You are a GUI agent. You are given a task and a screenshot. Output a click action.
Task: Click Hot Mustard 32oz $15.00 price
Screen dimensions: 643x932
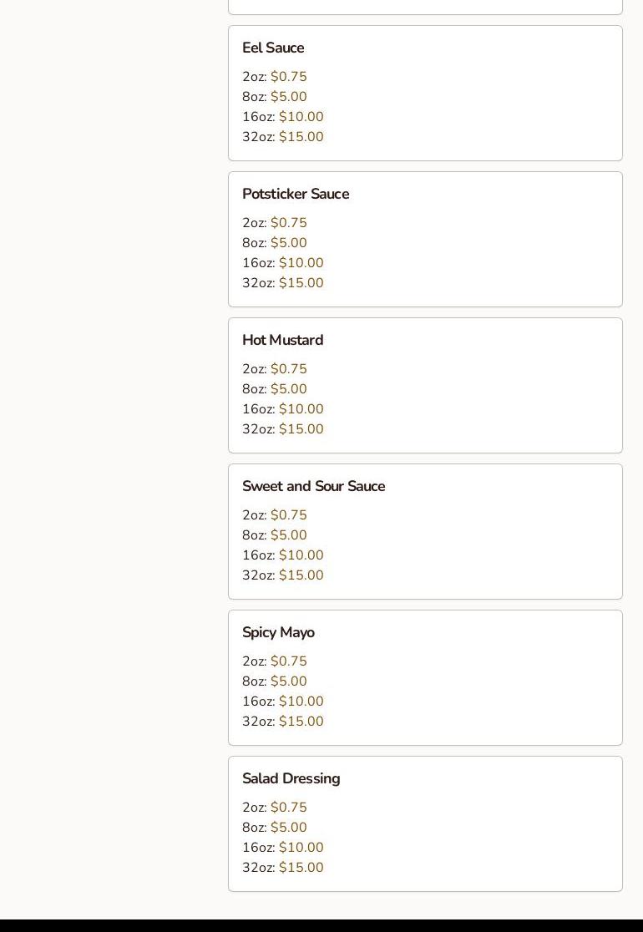(x=301, y=429)
